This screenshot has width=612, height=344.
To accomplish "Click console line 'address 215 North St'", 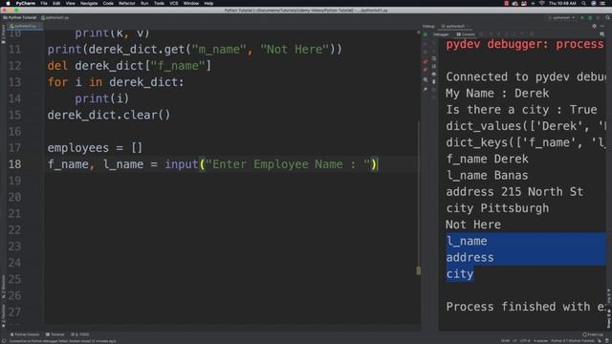I will (x=514, y=192).
